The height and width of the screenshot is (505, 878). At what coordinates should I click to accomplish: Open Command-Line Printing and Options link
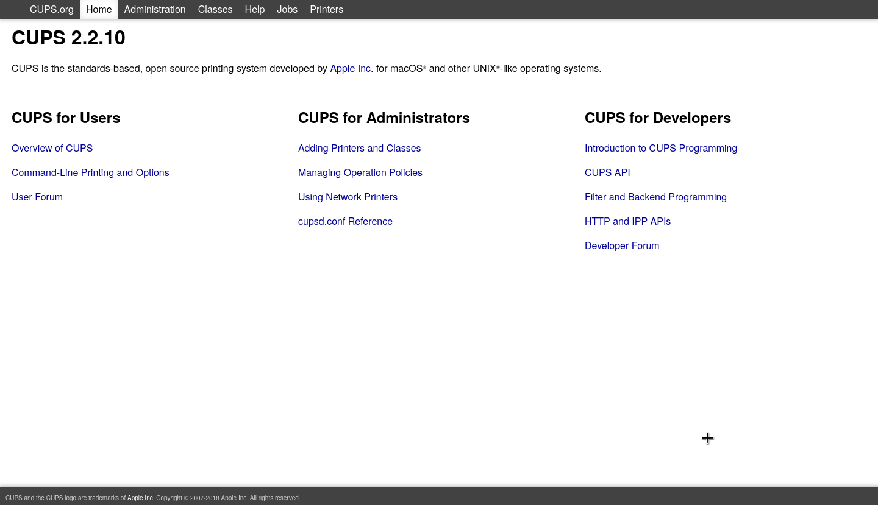[90, 172]
